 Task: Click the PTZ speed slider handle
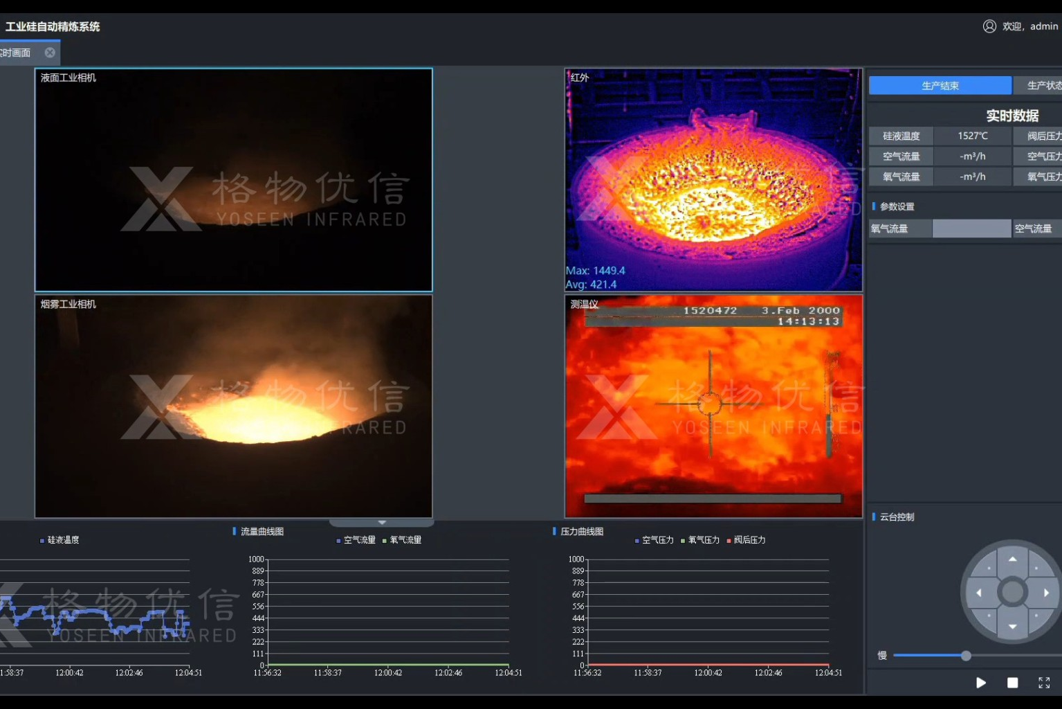tap(966, 656)
